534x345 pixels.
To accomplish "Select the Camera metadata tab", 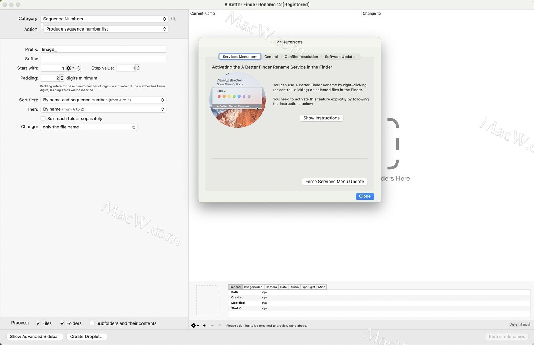I will [271, 287].
